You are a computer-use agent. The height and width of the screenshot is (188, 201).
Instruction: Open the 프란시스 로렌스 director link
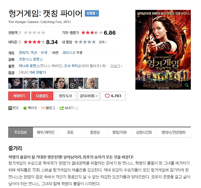pos(31,59)
